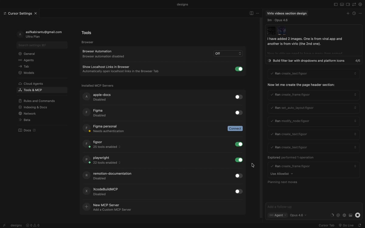Image resolution: width=365 pixels, height=228 pixels.
Task: Enable the Figma MCP server
Action: (x=239, y=113)
